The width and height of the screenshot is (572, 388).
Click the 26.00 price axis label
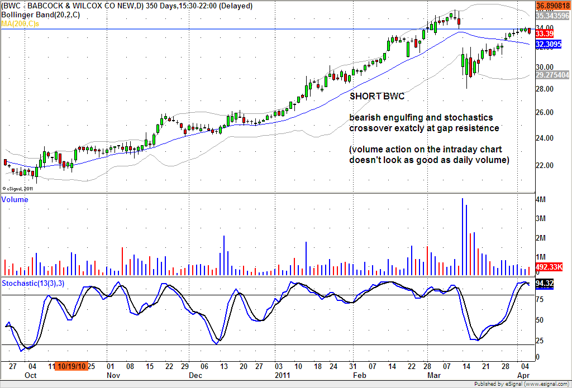pyautogui.click(x=545, y=113)
